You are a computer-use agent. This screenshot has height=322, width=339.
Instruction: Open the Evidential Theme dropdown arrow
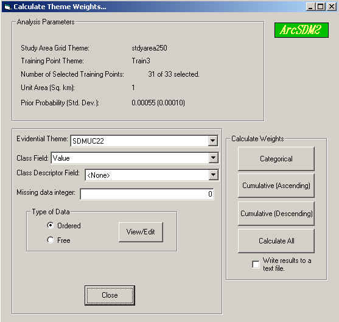tap(213, 141)
